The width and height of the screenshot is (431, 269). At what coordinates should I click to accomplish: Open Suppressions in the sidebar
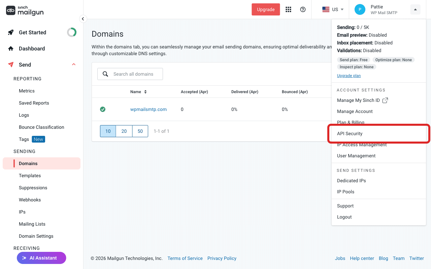[x=33, y=188]
